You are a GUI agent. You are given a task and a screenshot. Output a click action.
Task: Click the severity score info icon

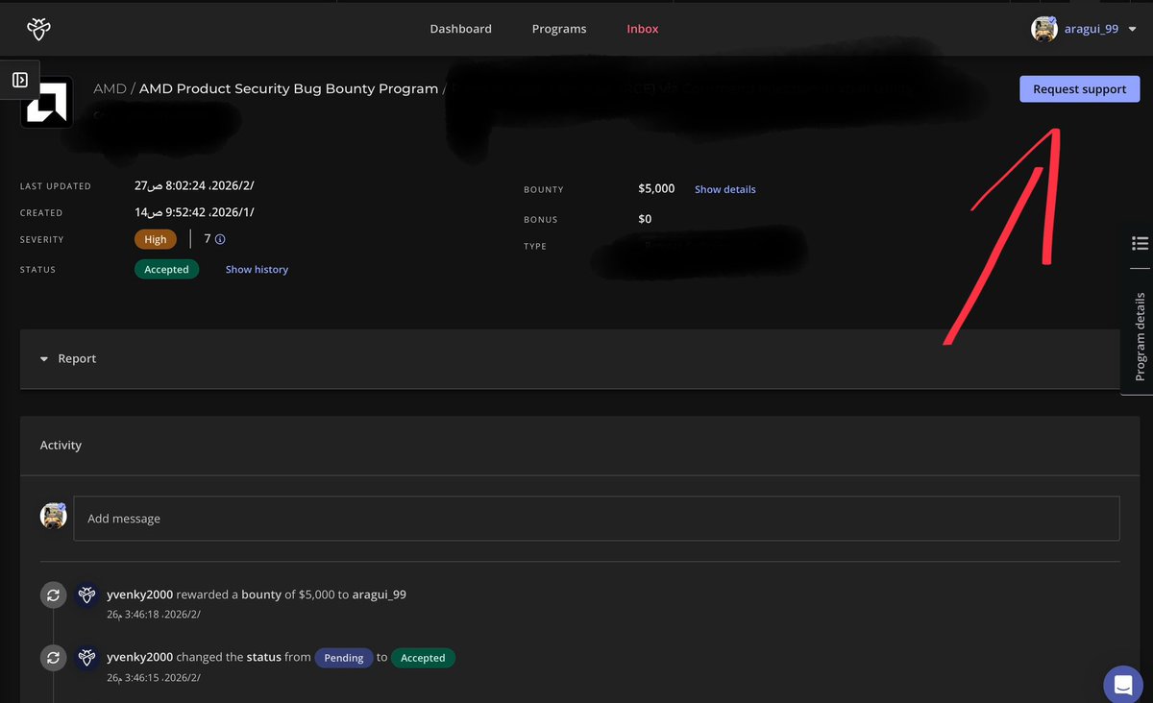point(220,239)
